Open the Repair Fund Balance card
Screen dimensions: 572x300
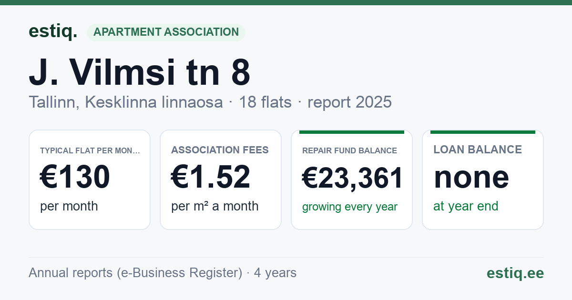tap(352, 180)
